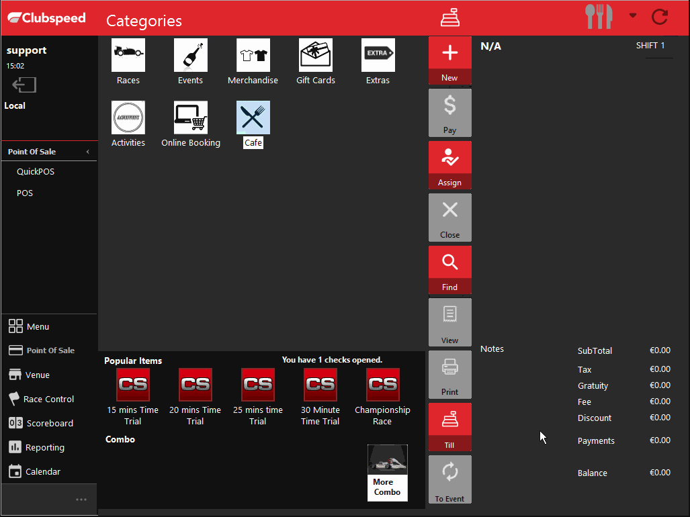Viewport: 690px width, 517px height.
Task: Open the Merchandise category
Action: tap(253, 62)
